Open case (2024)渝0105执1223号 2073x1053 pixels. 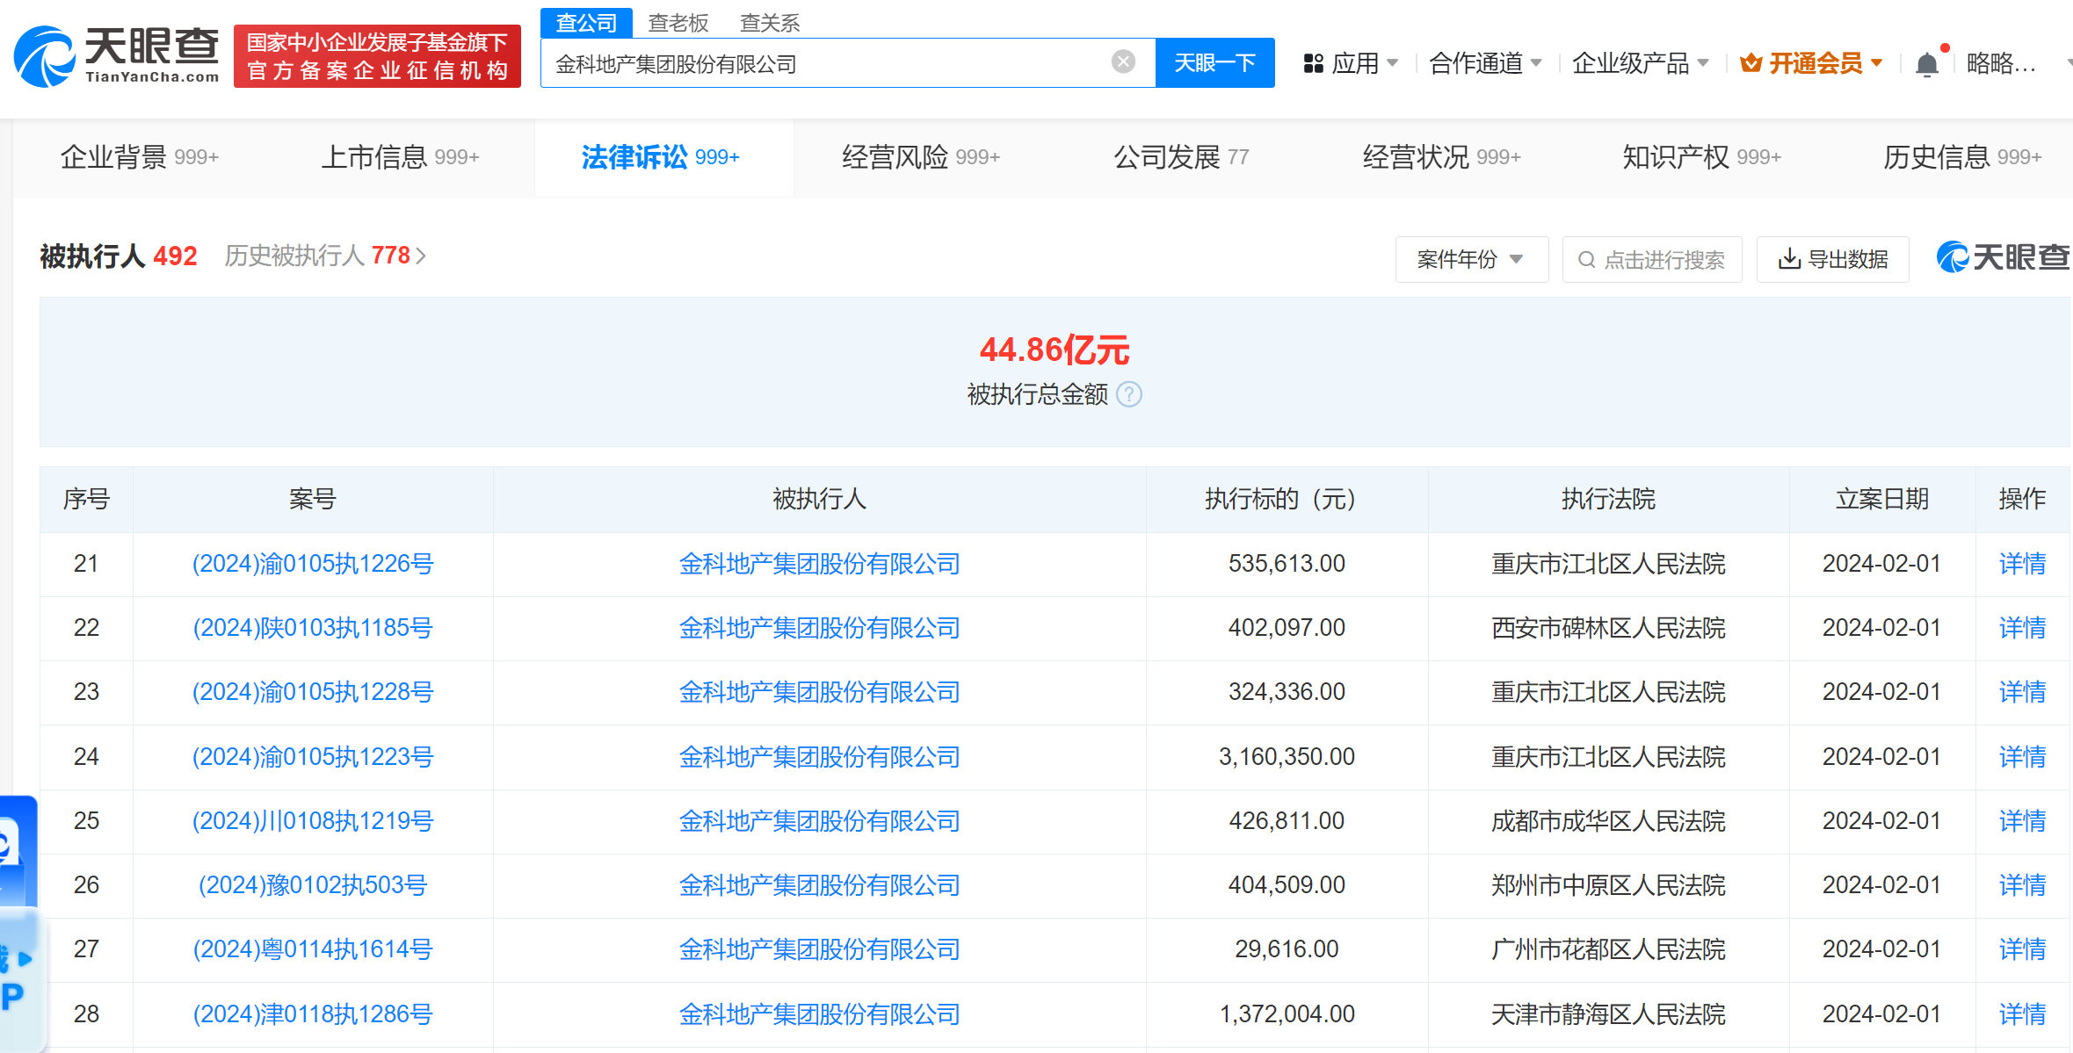(313, 757)
